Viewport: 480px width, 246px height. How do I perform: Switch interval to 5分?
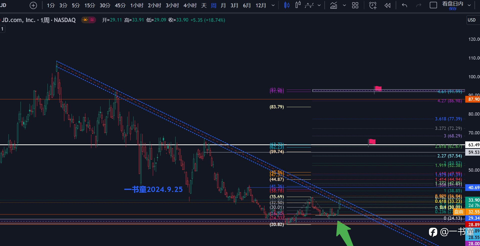[76, 5]
